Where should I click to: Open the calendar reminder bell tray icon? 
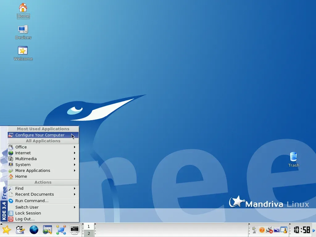[x=284, y=230]
